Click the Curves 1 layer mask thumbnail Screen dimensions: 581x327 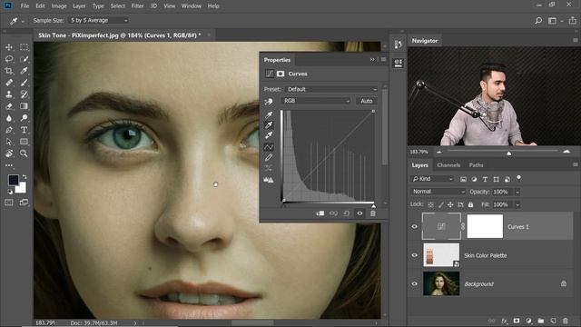[x=485, y=226]
